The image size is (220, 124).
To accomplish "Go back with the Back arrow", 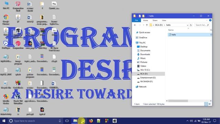I will point(135,25).
